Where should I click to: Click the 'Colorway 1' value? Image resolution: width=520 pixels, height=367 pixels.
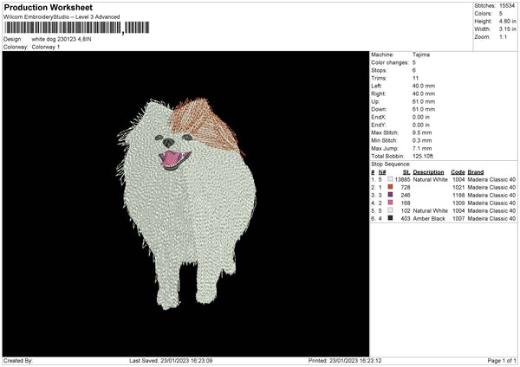point(46,47)
